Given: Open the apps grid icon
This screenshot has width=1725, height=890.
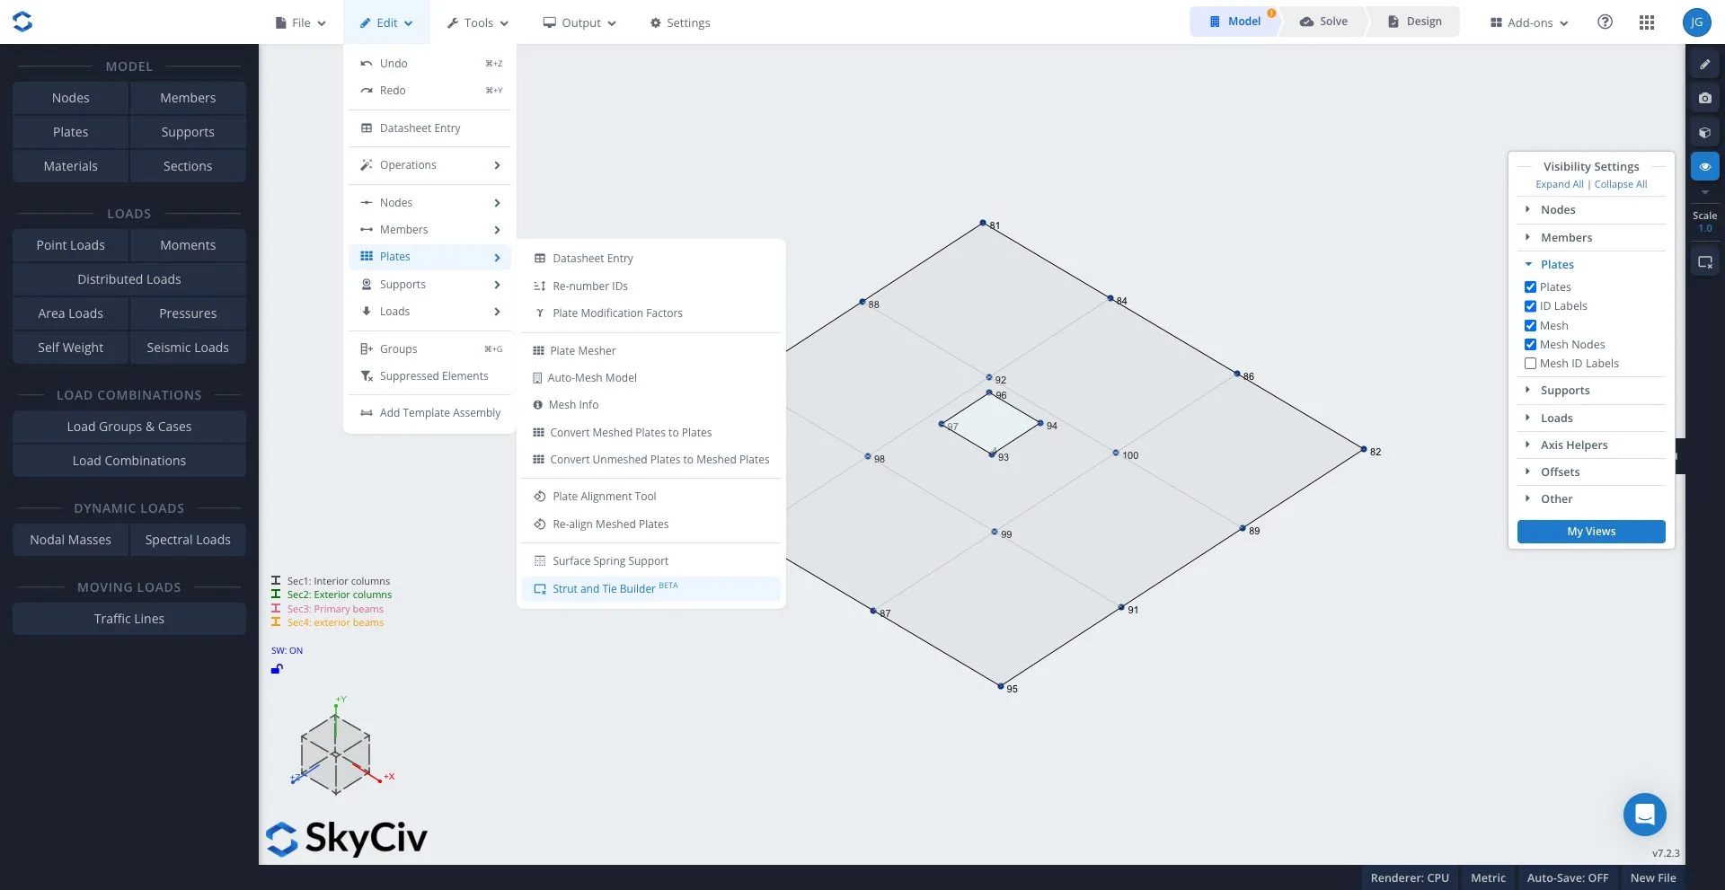Looking at the screenshot, I should 1646,22.
